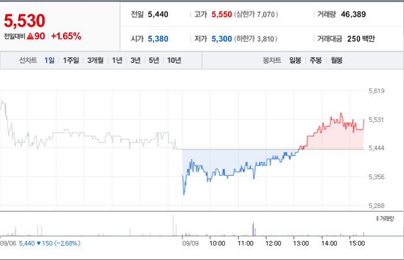The width and height of the screenshot is (404, 260).
Task: Click the 12:00 time axis label
Action: [274, 243]
